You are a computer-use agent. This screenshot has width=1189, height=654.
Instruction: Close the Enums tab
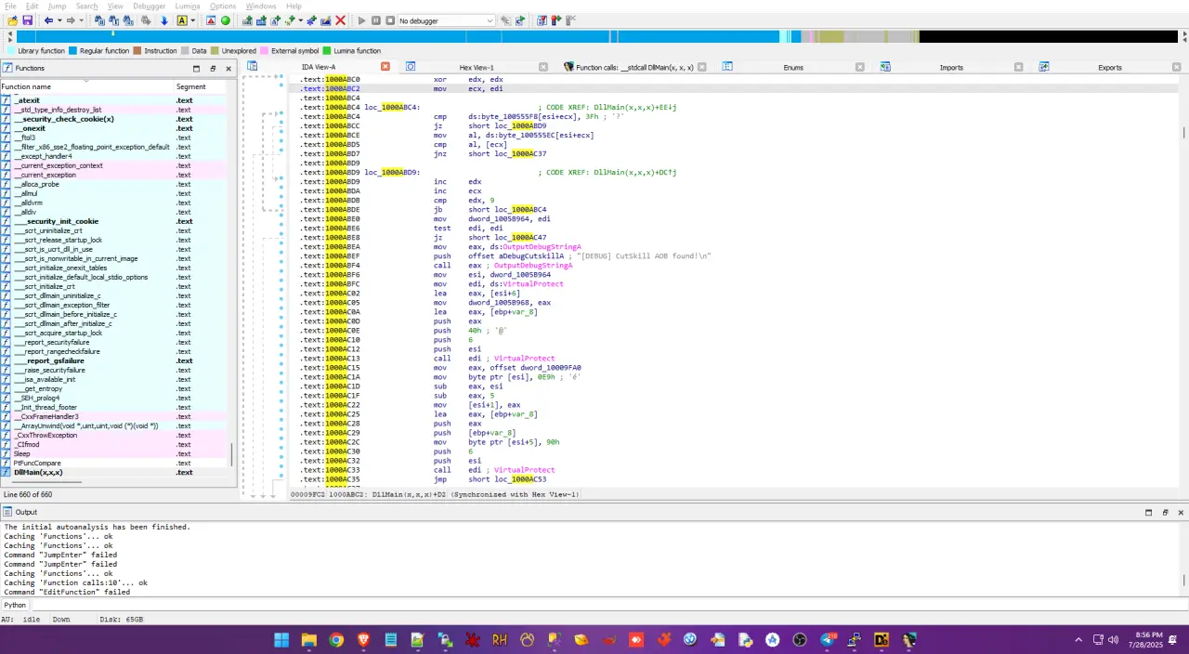click(860, 67)
